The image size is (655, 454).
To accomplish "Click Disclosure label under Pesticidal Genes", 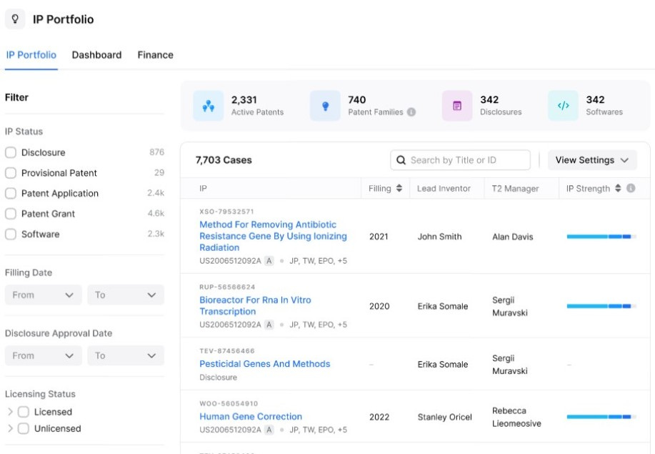I will (x=218, y=377).
